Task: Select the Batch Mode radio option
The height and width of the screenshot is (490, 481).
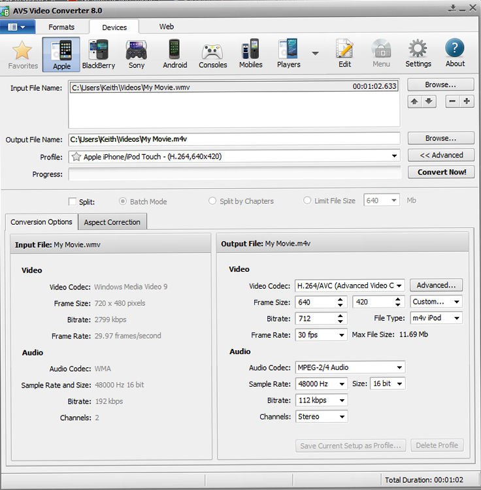Action: pyautogui.click(x=123, y=202)
